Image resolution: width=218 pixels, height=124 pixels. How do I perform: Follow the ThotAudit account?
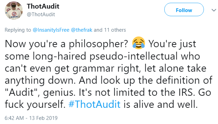pyautogui.click(x=184, y=10)
